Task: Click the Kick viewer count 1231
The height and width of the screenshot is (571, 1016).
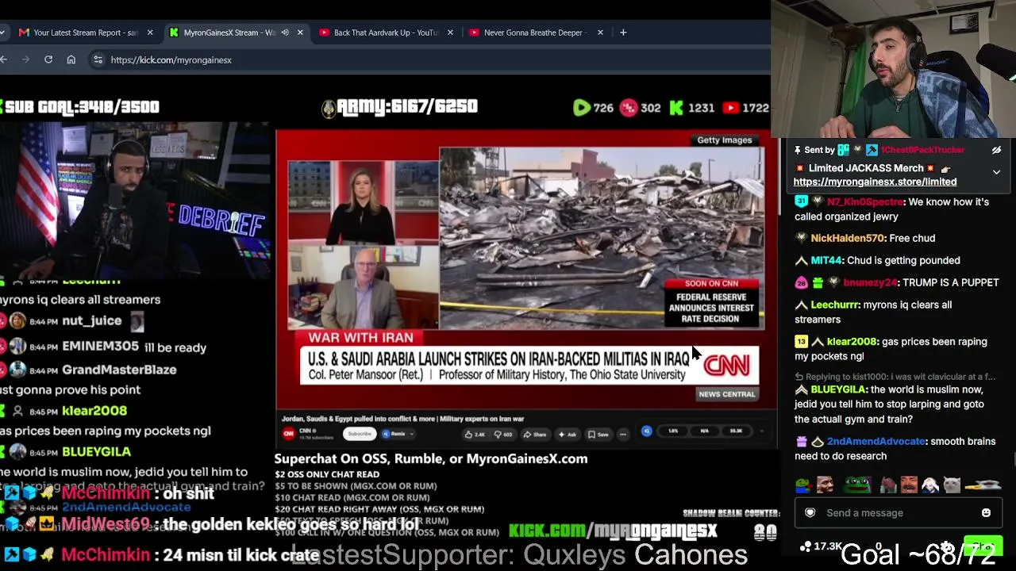Action: (691, 108)
